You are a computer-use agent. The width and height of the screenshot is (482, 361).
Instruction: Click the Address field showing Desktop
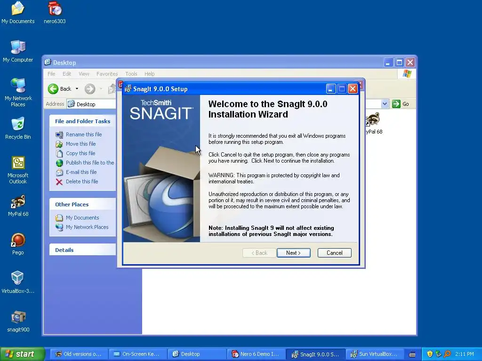92,104
